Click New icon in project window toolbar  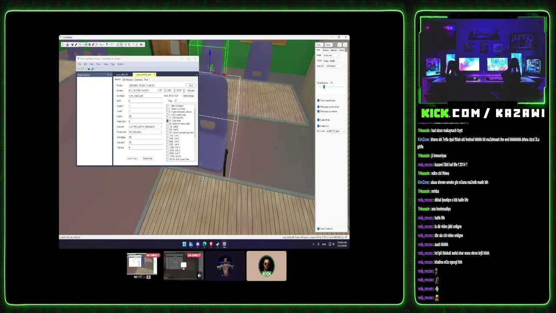79,69
